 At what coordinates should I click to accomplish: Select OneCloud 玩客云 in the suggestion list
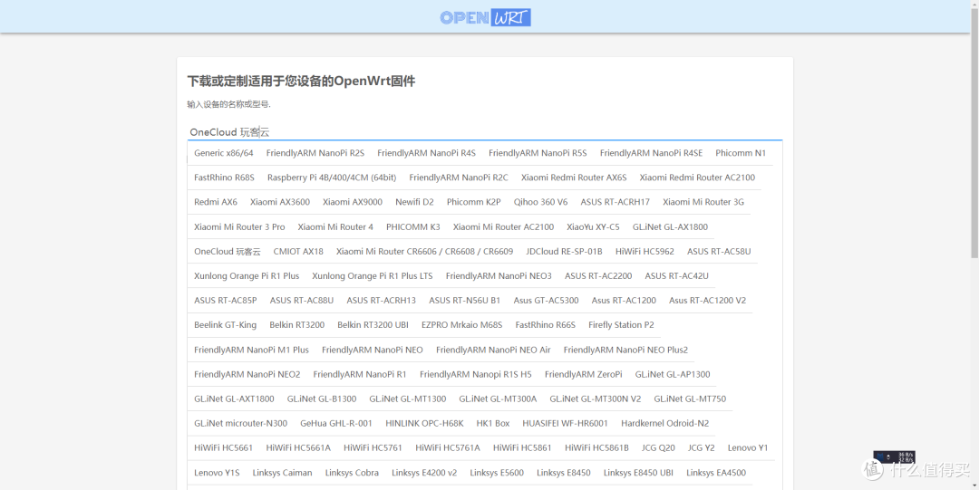(x=228, y=252)
